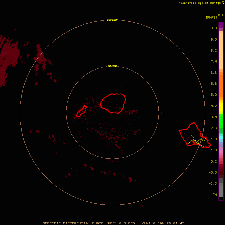Viewport: 225px width, 225px height.
Task: Click the 4.2 color scale label
Action: coord(214,106)
